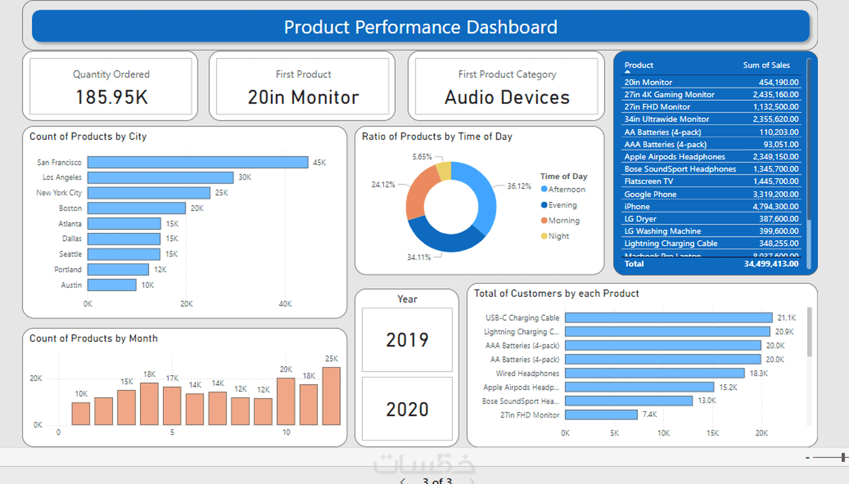Viewport: 849px width, 484px height.
Task: Click the San Francisco bar
Action: pos(198,162)
